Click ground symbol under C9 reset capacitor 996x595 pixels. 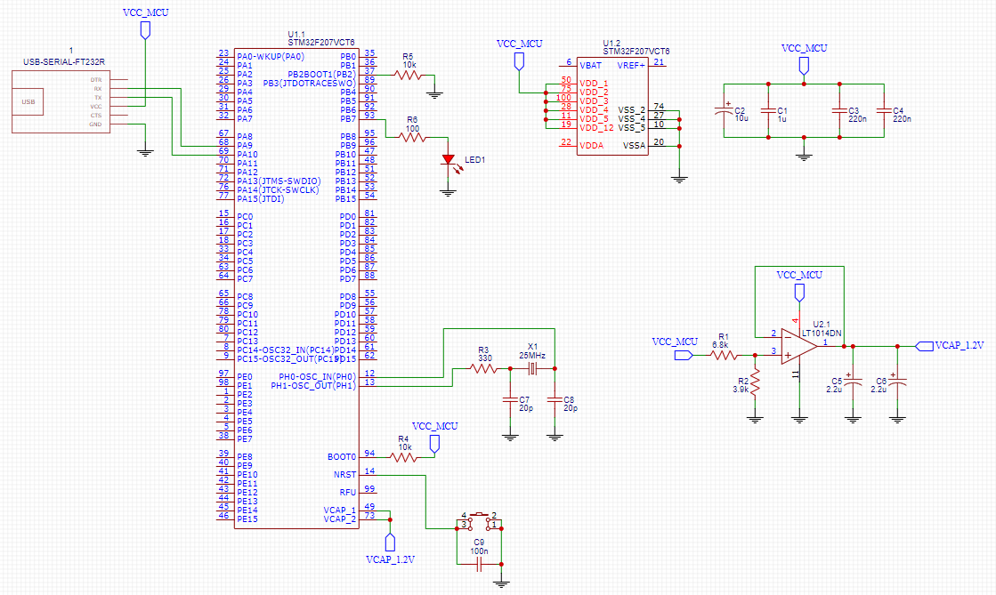501,583
